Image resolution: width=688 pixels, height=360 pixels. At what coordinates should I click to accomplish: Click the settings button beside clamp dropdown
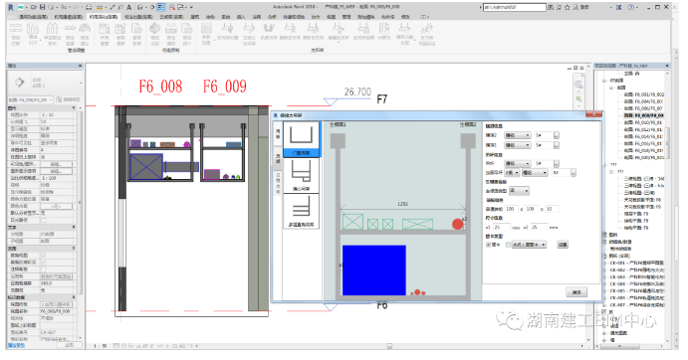click(x=563, y=245)
